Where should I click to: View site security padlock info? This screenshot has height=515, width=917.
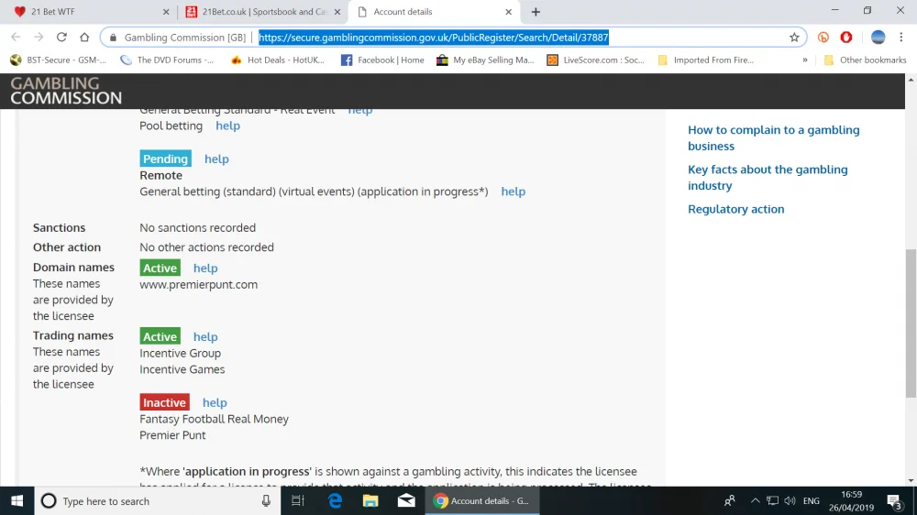[114, 38]
